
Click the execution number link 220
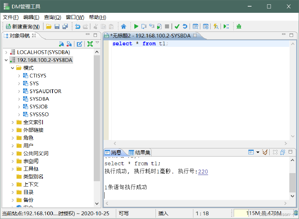(203, 172)
